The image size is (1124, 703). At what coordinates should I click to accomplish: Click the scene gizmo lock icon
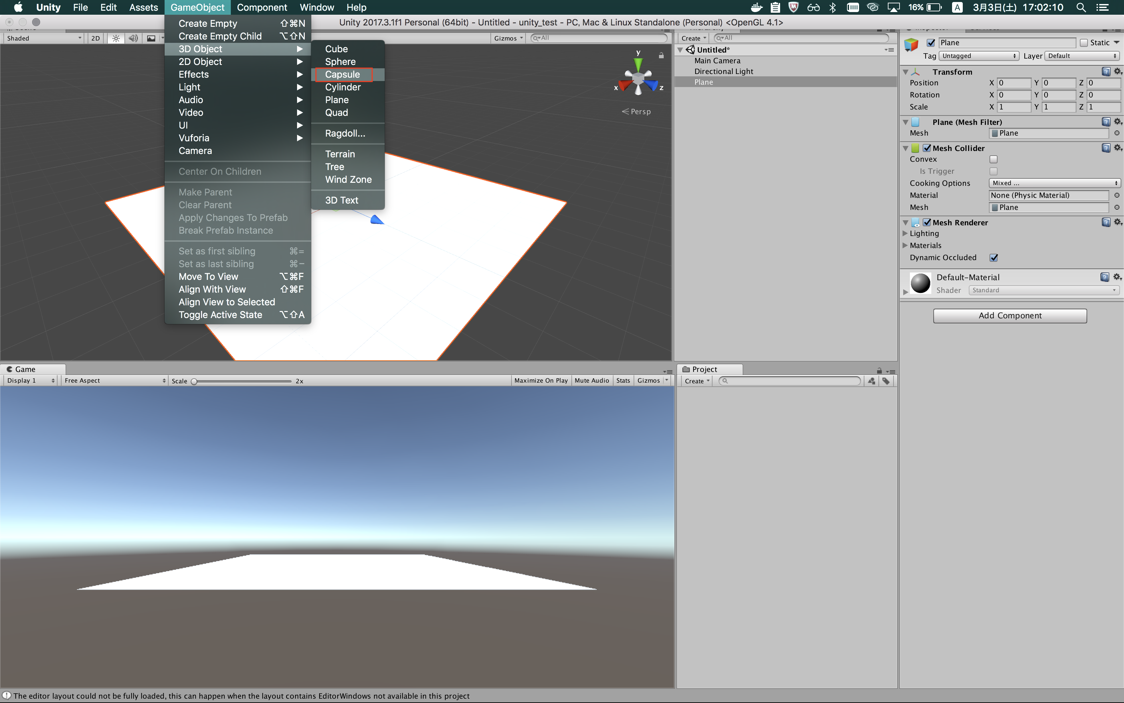pos(661,55)
